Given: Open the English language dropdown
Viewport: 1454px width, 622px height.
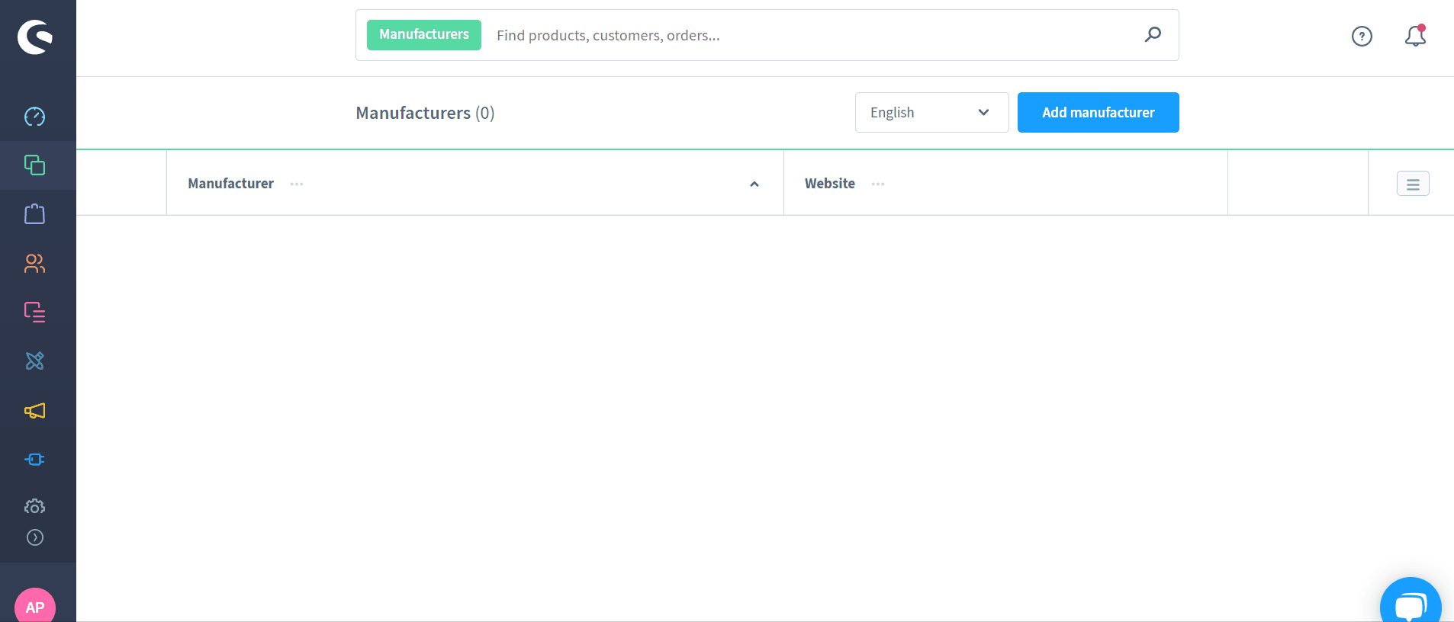Looking at the screenshot, I should [x=931, y=113].
